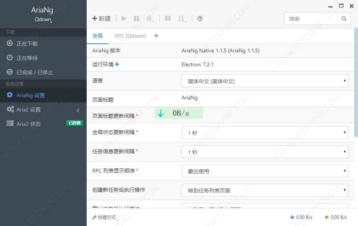Open the RPC 列表显示顺序 dropdown
The image size is (358, 226).
265,171
